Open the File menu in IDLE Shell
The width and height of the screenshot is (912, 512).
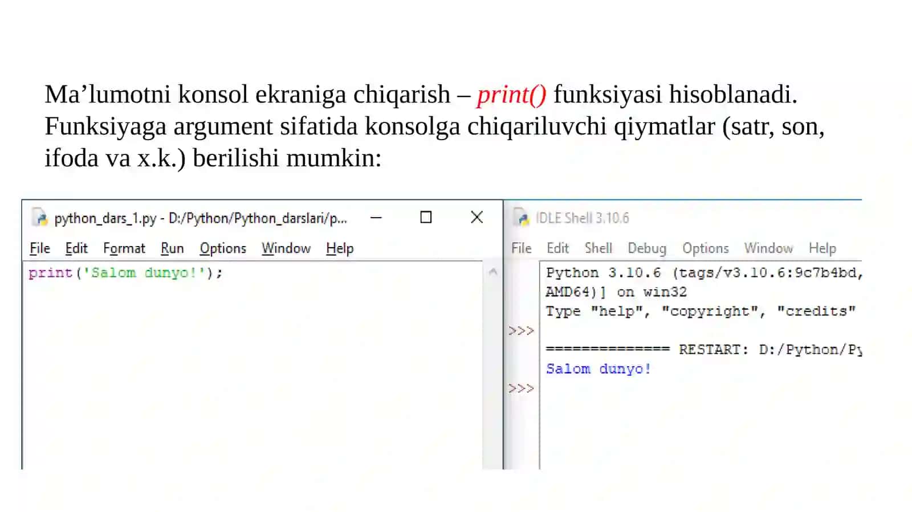521,248
